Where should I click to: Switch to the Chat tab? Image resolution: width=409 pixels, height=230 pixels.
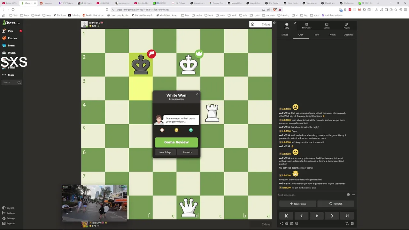point(301,34)
